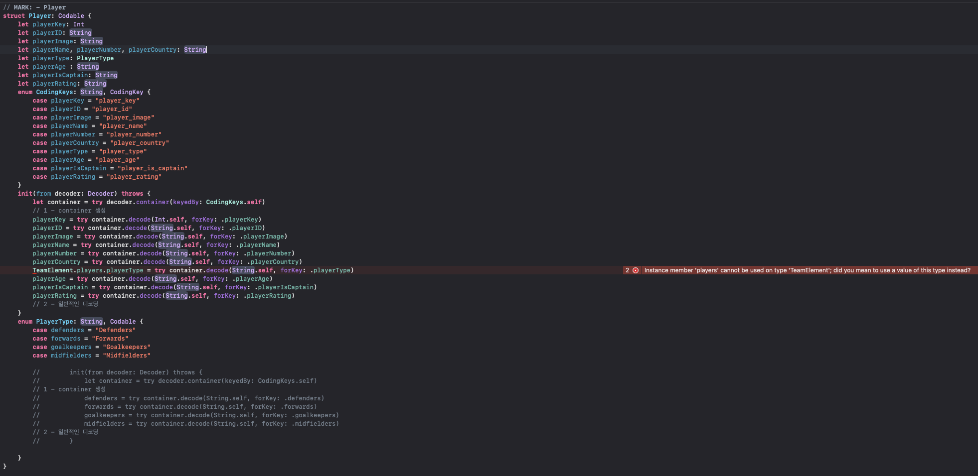Click the "player_type" string literal

123,151
